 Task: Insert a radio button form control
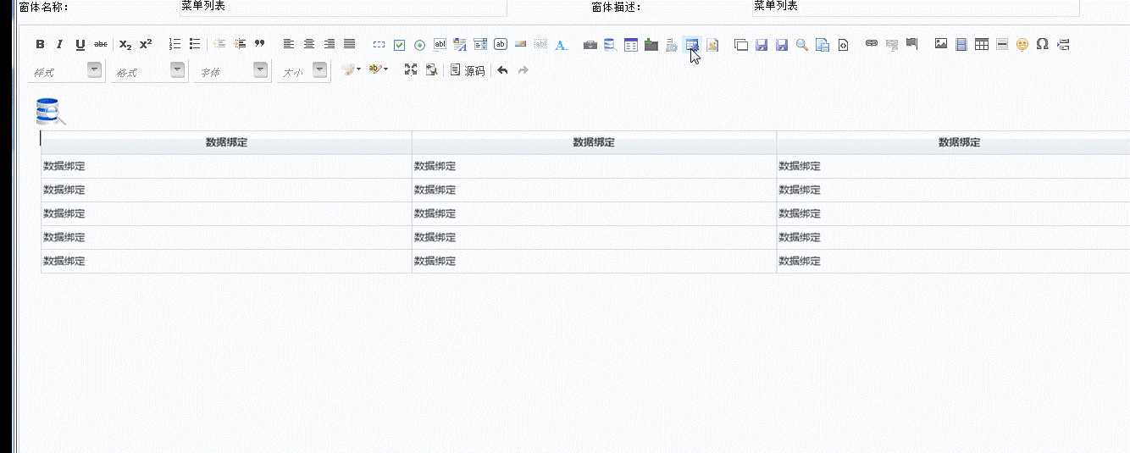point(419,45)
